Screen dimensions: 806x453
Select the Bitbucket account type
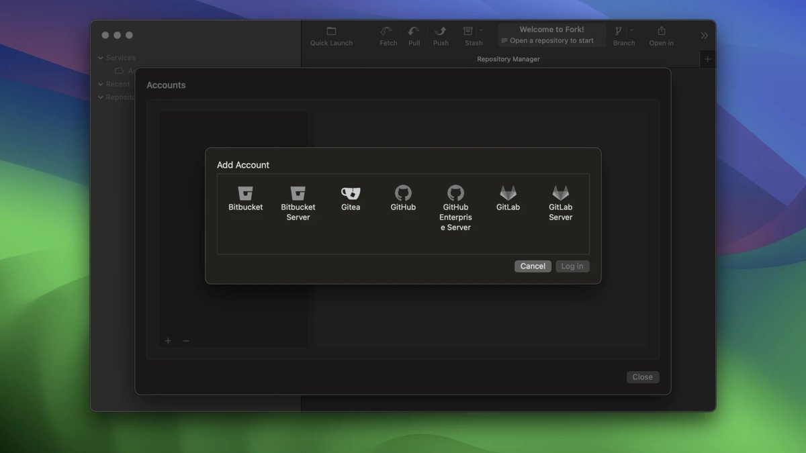tap(245, 197)
